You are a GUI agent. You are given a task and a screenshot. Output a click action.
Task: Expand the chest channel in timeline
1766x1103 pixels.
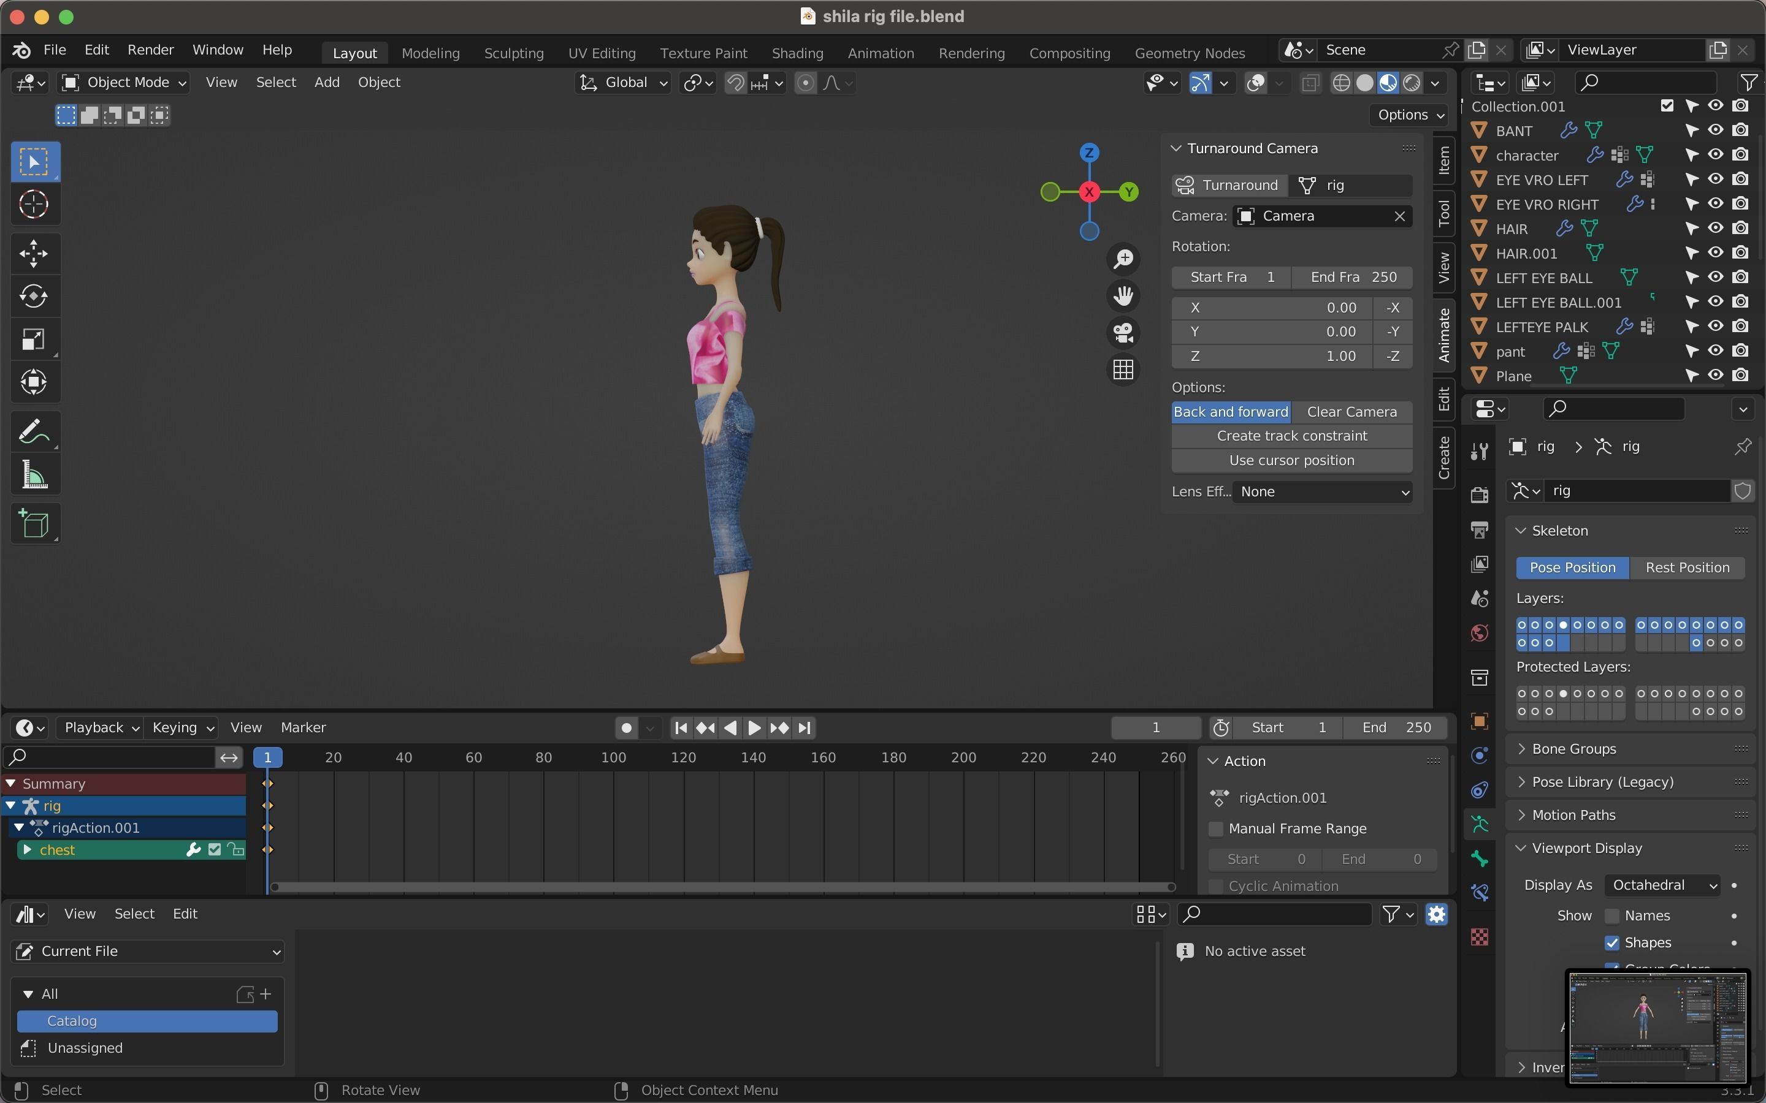click(27, 850)
